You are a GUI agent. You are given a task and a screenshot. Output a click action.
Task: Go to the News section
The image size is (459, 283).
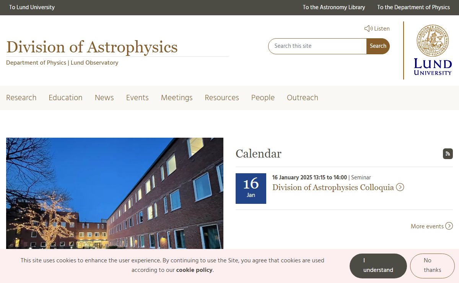pos(104,98)
